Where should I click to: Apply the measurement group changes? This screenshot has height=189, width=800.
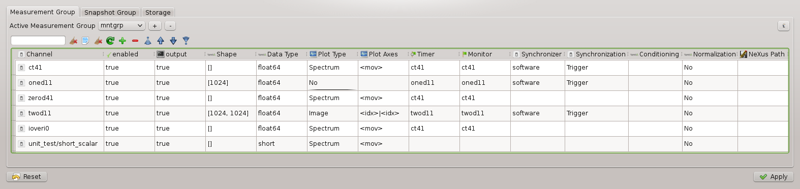pos(773,176)
